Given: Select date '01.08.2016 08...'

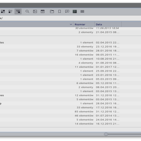Looking at the screenshot, I should (108, 63).
